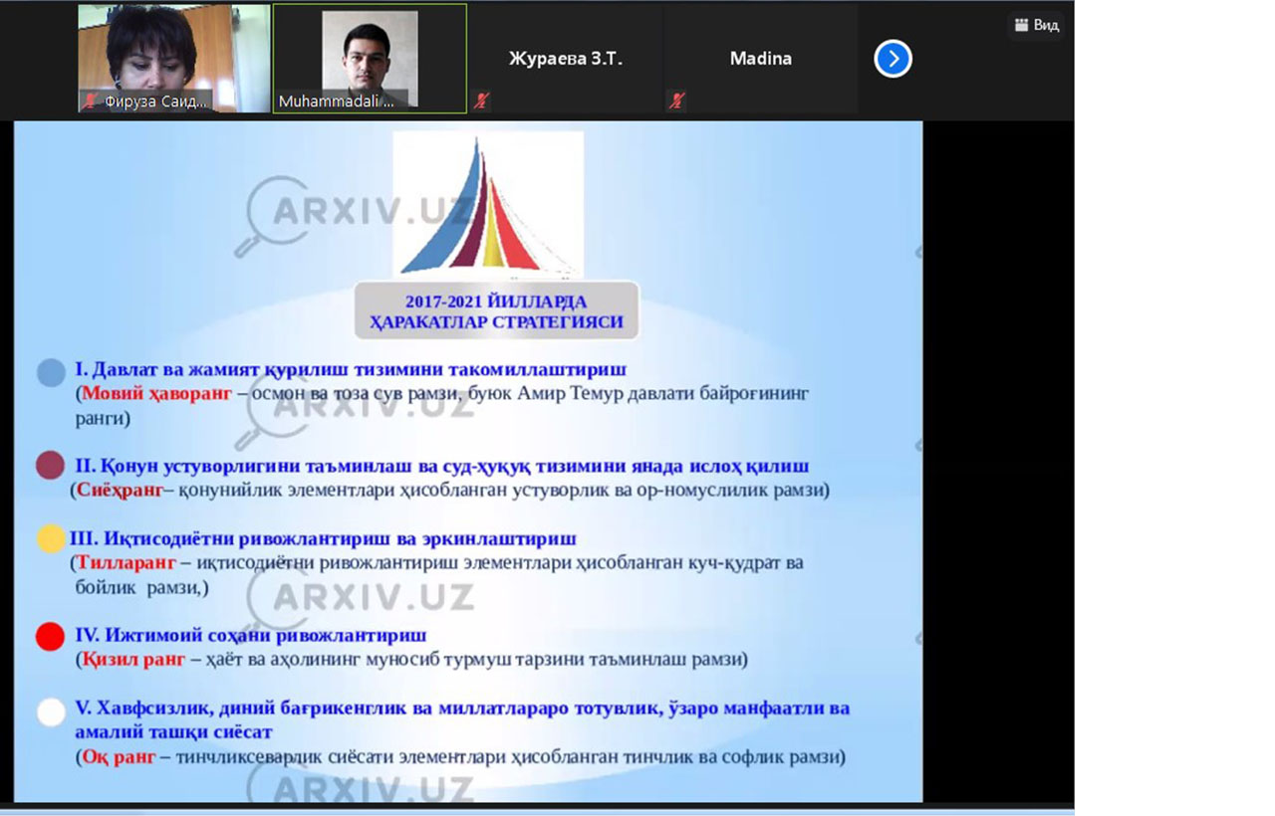Open the Вид view options button

(x=1036, y=25)
